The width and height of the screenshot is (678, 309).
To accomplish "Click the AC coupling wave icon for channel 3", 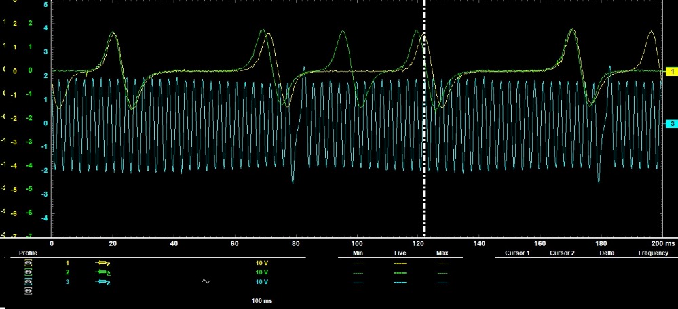I will [206, 281].
